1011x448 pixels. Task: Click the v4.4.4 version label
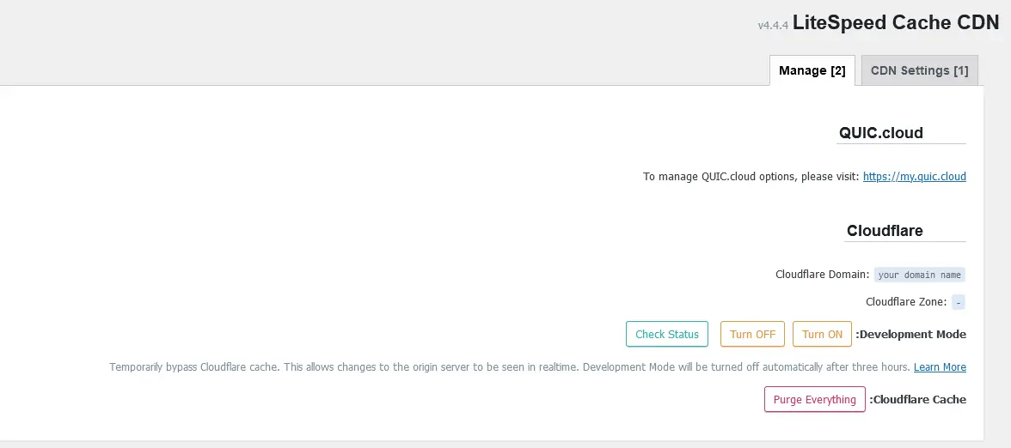click(x=772, y=25)
